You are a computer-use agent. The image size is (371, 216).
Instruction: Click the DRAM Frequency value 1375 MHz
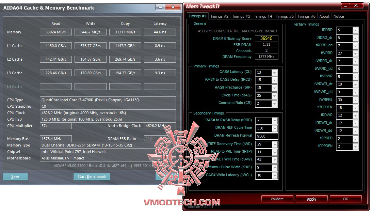(x=267, y=57)
